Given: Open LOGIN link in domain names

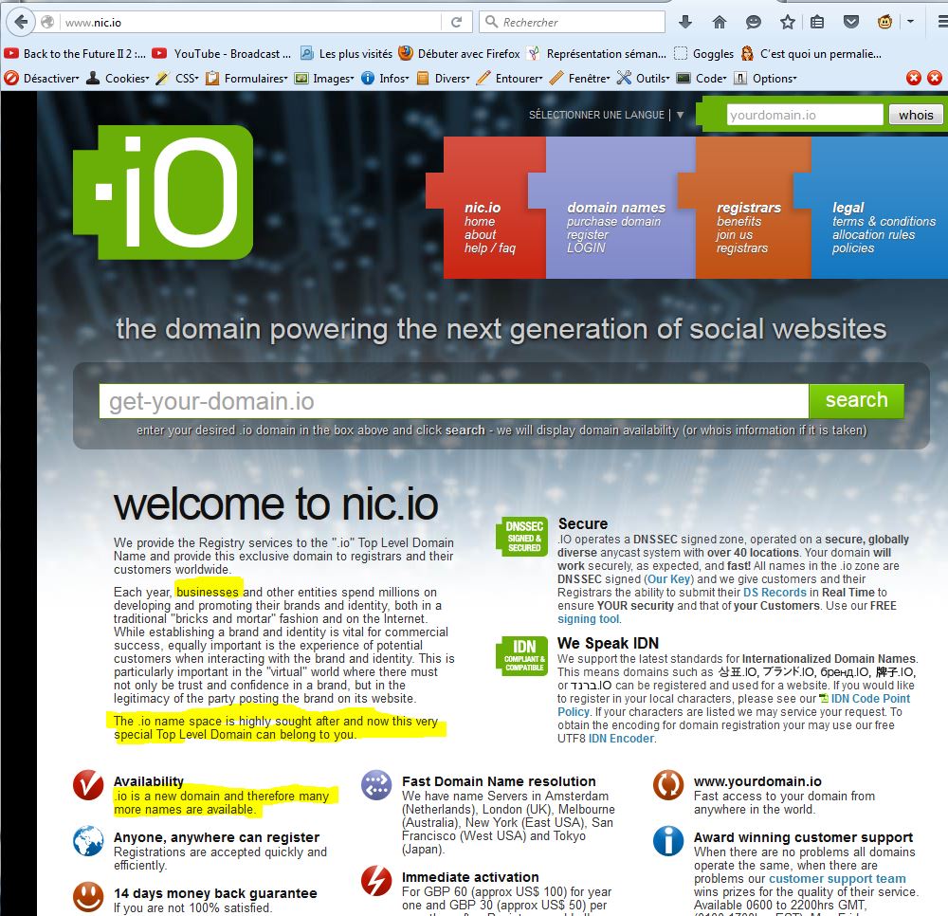Looking at the screenshot, I should tap(585, 247).
